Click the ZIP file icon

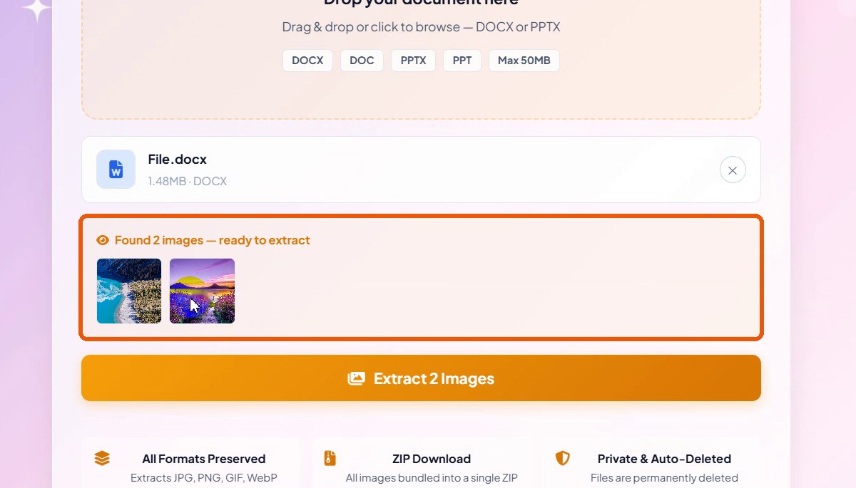(x=330, y=458)
